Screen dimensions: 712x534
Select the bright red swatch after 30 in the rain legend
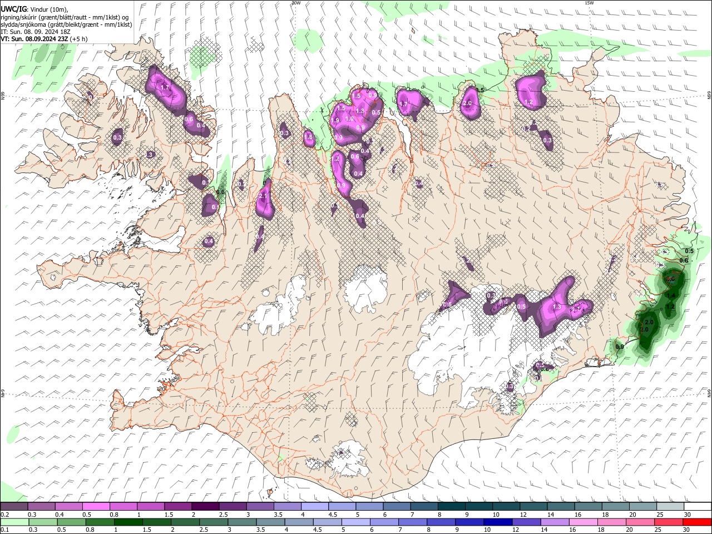(697, 522)
